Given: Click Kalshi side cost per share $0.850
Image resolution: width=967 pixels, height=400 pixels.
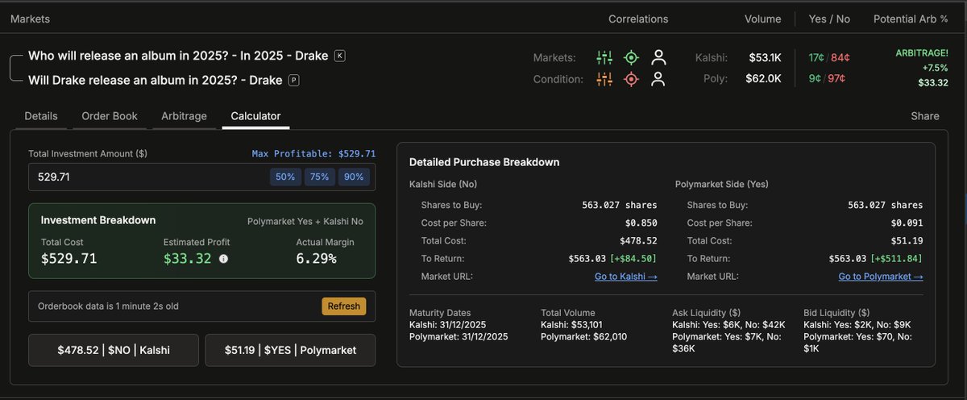Looking at the screenshot, I should [640, 223].
